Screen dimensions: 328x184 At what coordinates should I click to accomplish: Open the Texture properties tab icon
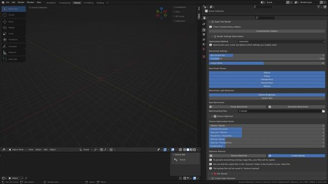(204, 57)
